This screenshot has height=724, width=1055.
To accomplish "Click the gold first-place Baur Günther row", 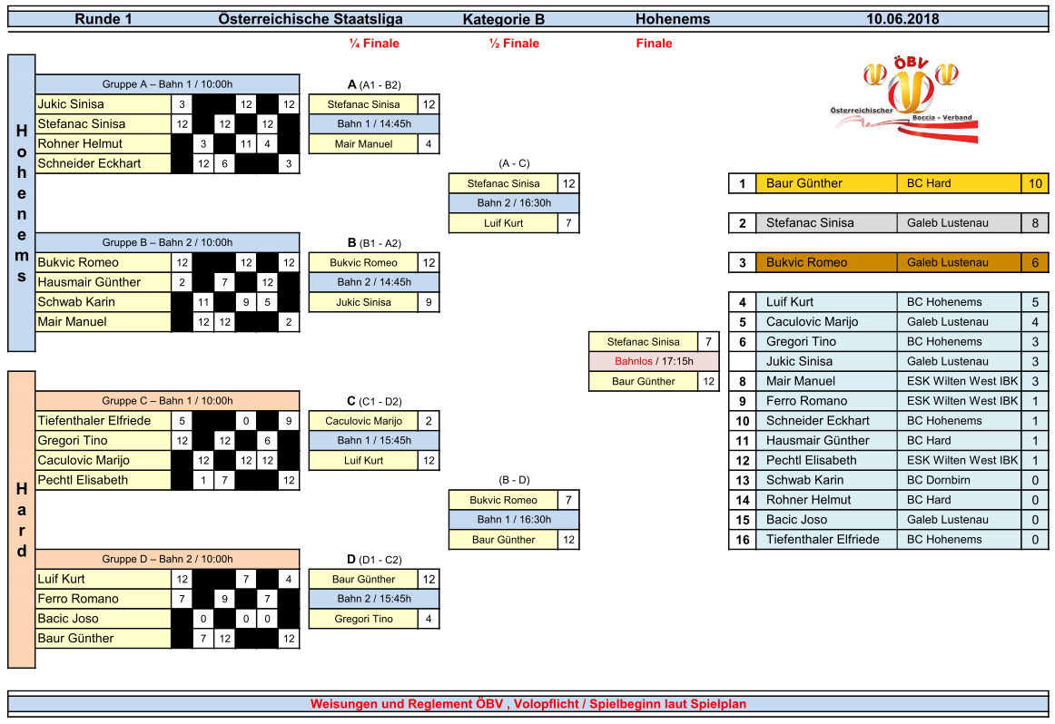I will 824,183.
